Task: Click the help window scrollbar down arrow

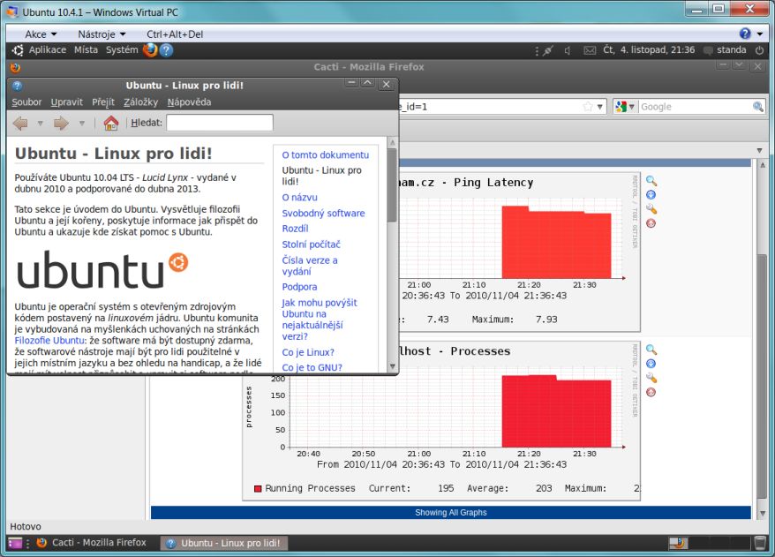Action: (393, 366)
